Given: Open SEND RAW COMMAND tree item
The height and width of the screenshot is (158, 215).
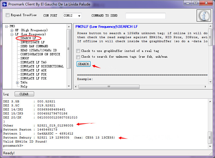Looking at the screenshot, I should (x=34, y=46).
